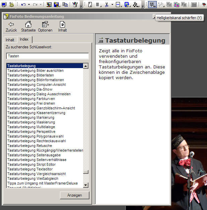The image size is (207, 210).
Task: Click the scissors cut-out icon
Action: (107, 5)
